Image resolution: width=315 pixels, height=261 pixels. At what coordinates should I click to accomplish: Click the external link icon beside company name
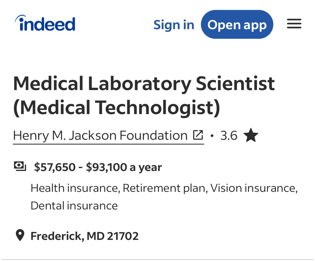pyautogui.click(x=198, y=135)
